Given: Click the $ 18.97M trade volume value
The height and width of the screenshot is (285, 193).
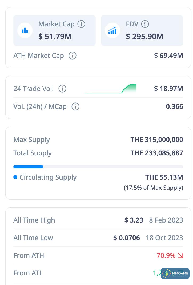Looking at the screenshot, I should pos(168,89).
